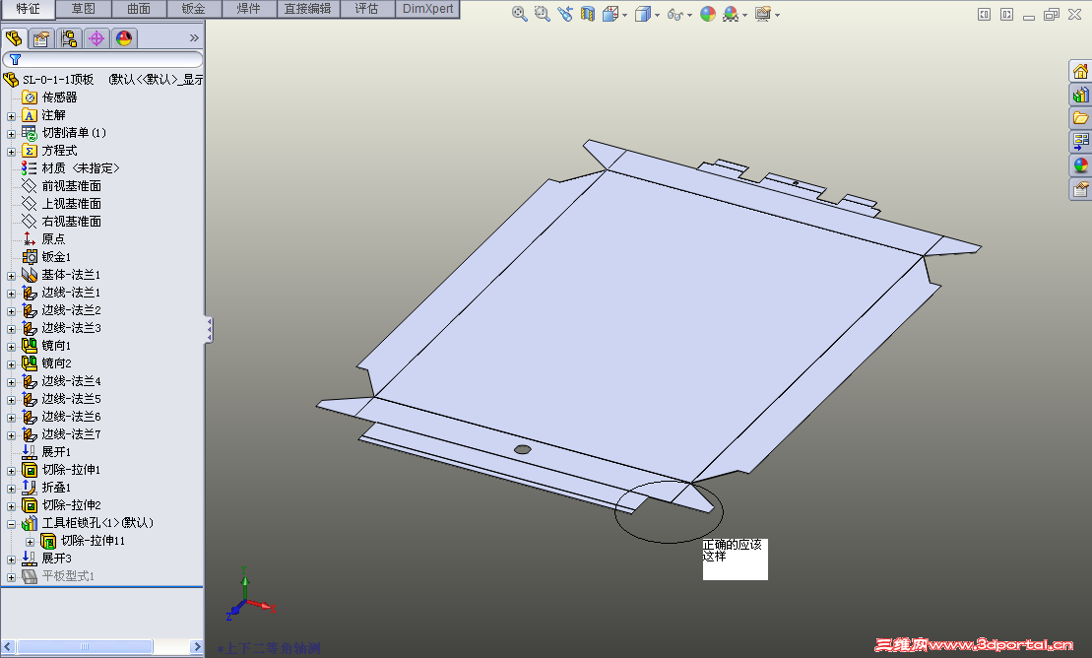Image resolution: width=1092 pixels, height=658 pixels.
Task: Open the View Orientation dropdown arrow
Action: [624, 15]
